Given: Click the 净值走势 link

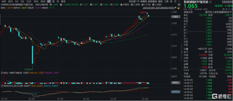Looking at the screenshot, I should [x=188, y=12].
